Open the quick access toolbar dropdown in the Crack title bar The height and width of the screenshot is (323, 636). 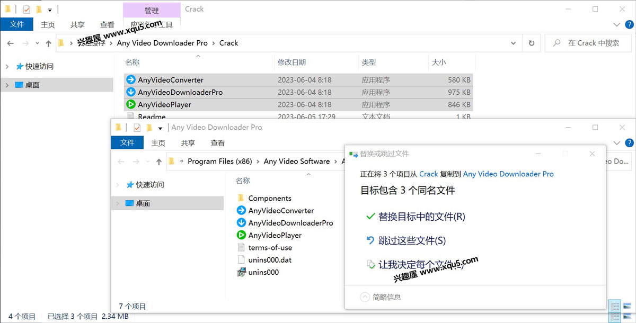point(50,10)
